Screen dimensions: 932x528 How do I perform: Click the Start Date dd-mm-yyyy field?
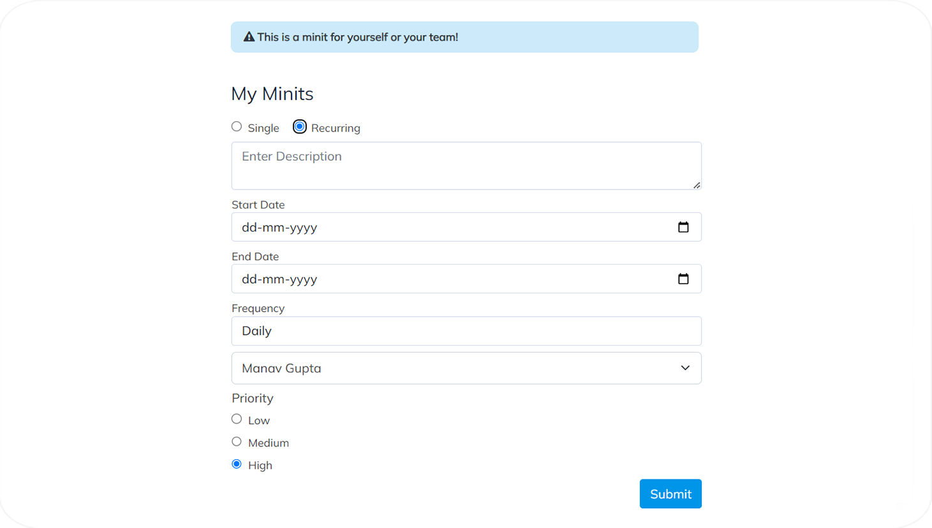click(x=447, y=227)
